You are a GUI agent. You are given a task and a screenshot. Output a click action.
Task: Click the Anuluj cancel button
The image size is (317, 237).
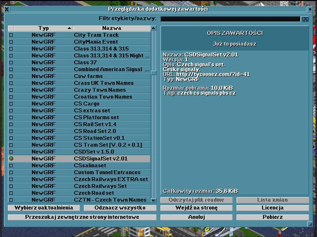(x=196, y=217)
